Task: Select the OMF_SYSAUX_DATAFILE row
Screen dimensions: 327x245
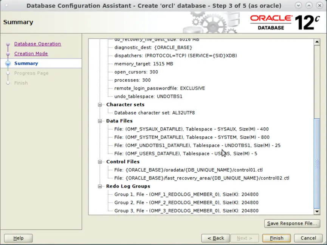Action: pyautogui.click(x=191, y=129)
